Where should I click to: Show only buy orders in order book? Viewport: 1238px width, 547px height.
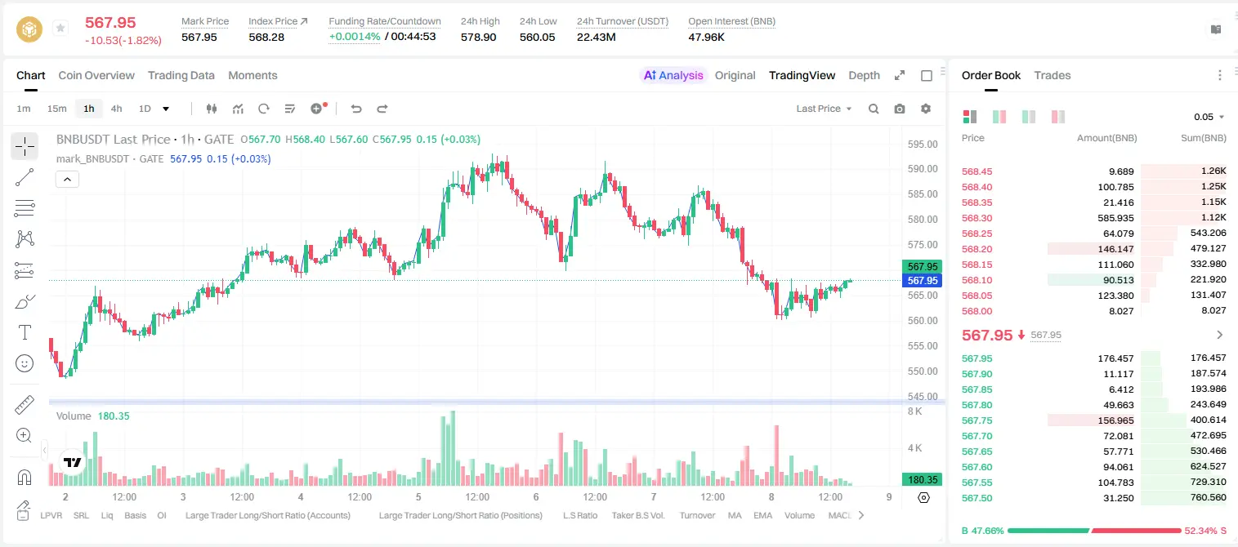[1029, 117]
